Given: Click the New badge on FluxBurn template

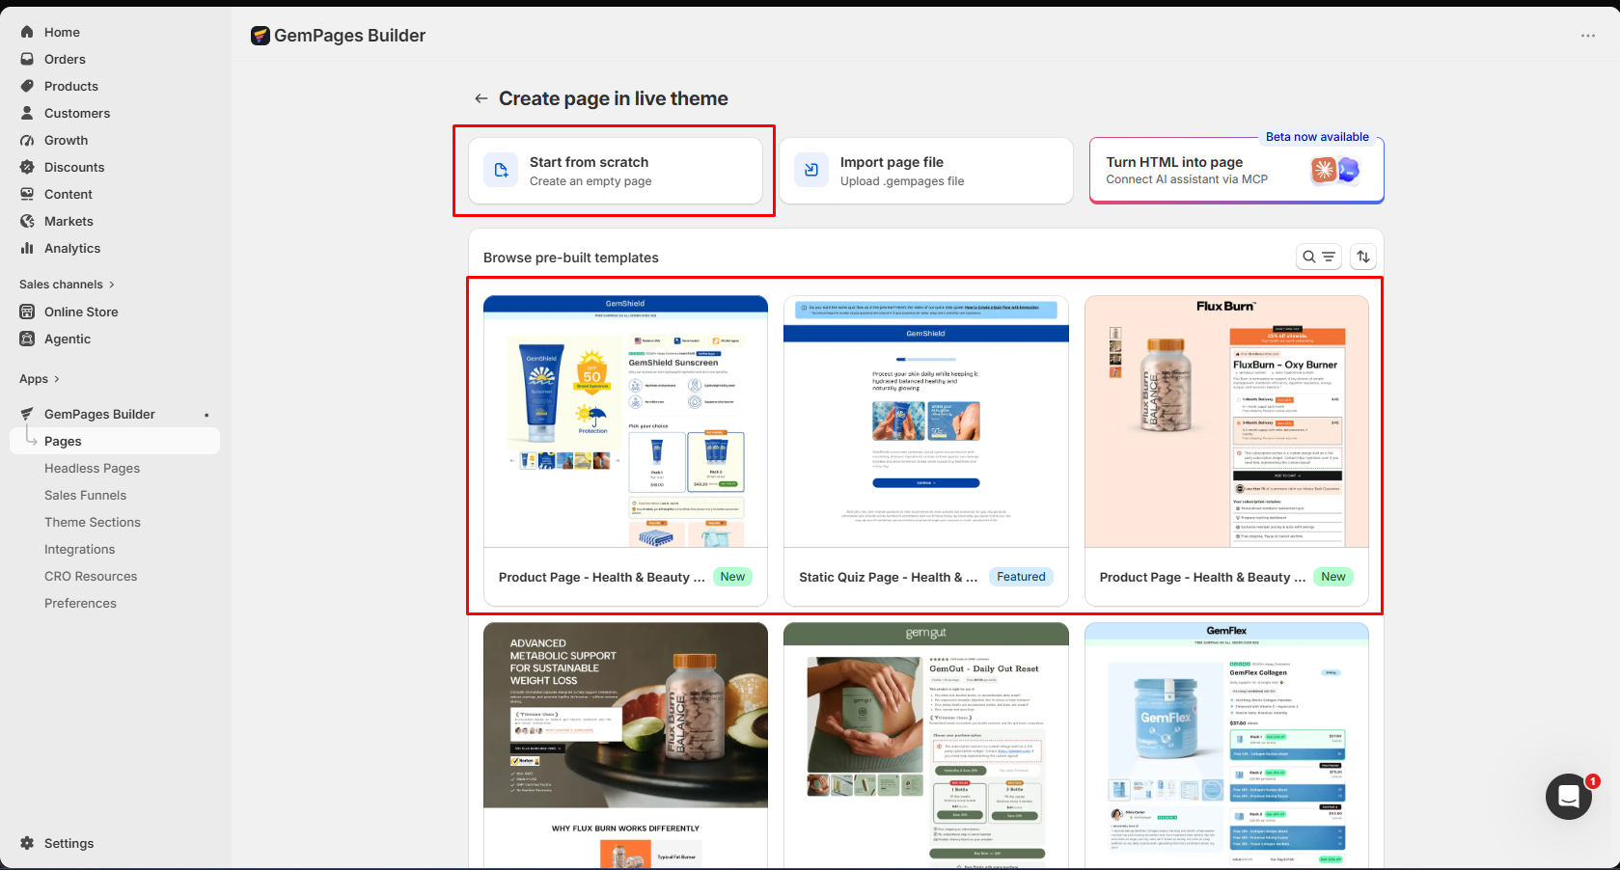Looking at the screenshot, I should click(x=1333, y=577).
